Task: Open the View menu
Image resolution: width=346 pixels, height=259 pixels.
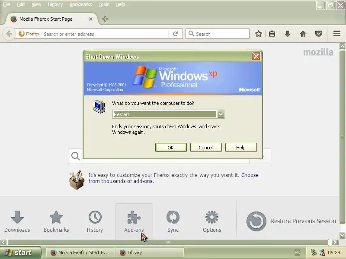Action: pyautogui.click(x=36, y=4)
